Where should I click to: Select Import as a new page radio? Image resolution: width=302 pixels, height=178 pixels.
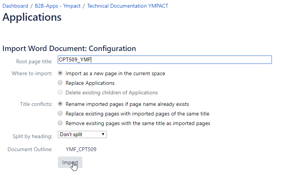(60, 73)
